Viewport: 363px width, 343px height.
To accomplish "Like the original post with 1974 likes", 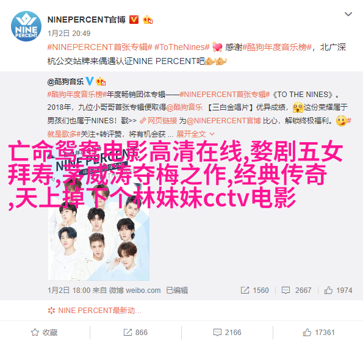I will [338, 290].
